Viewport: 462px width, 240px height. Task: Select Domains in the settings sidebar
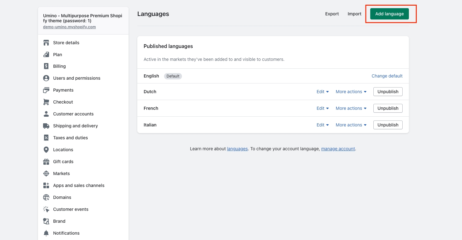coord(62,197)
